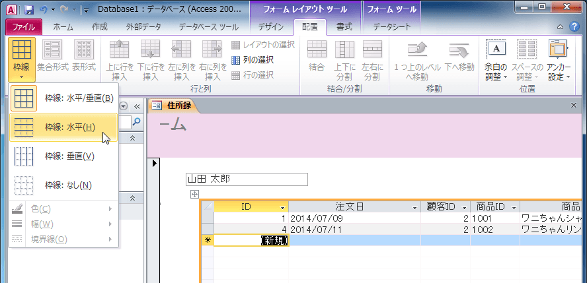This screenshot has width=587, height=283.
Task: Open 色(C) color submenu
Action: pyautogui.click(x=63, y=208)
